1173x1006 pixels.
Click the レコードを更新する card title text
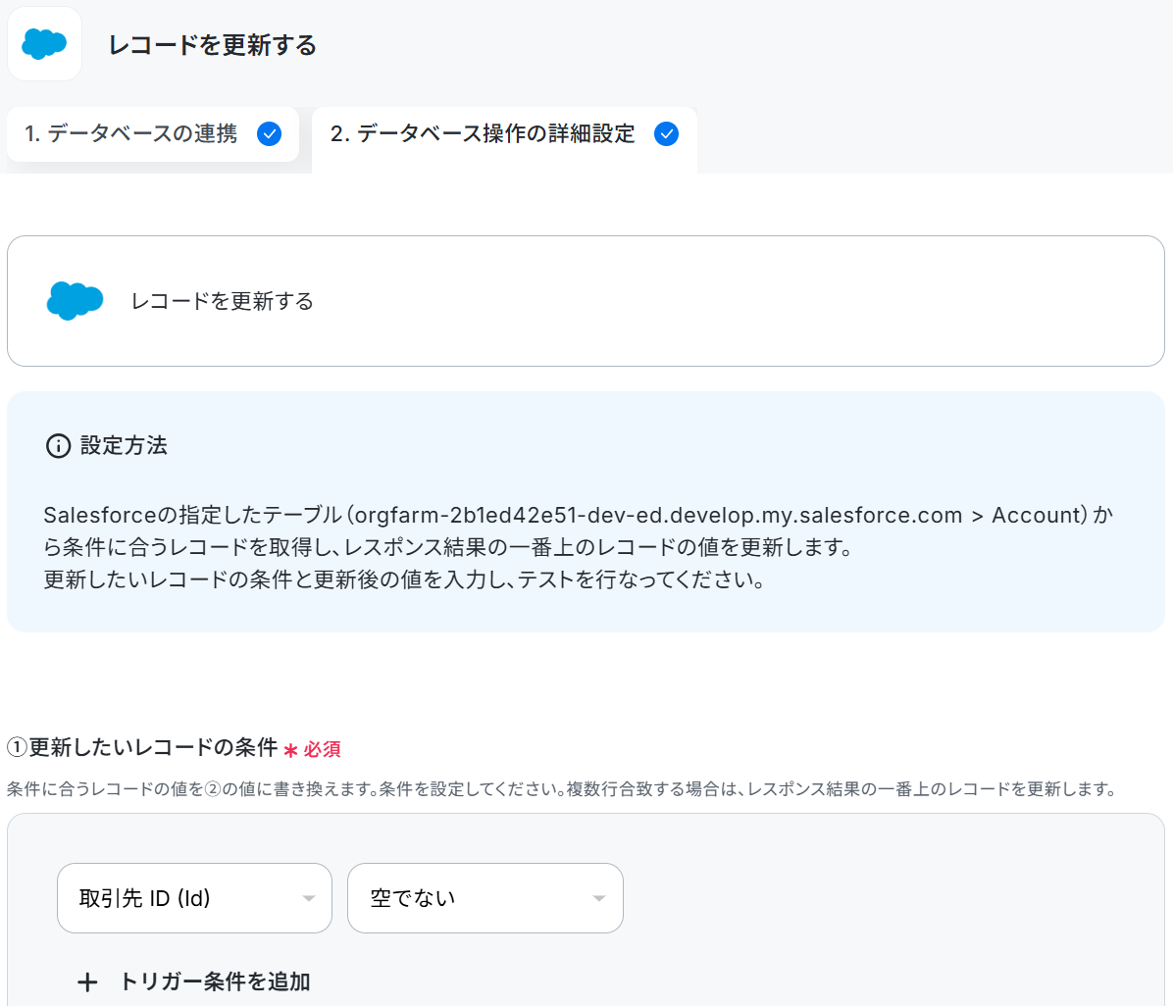223,301
